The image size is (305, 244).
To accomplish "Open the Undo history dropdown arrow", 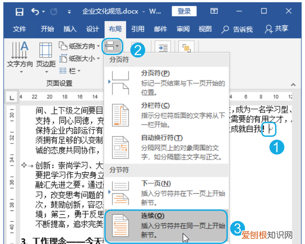I will [x=43, y=12].
